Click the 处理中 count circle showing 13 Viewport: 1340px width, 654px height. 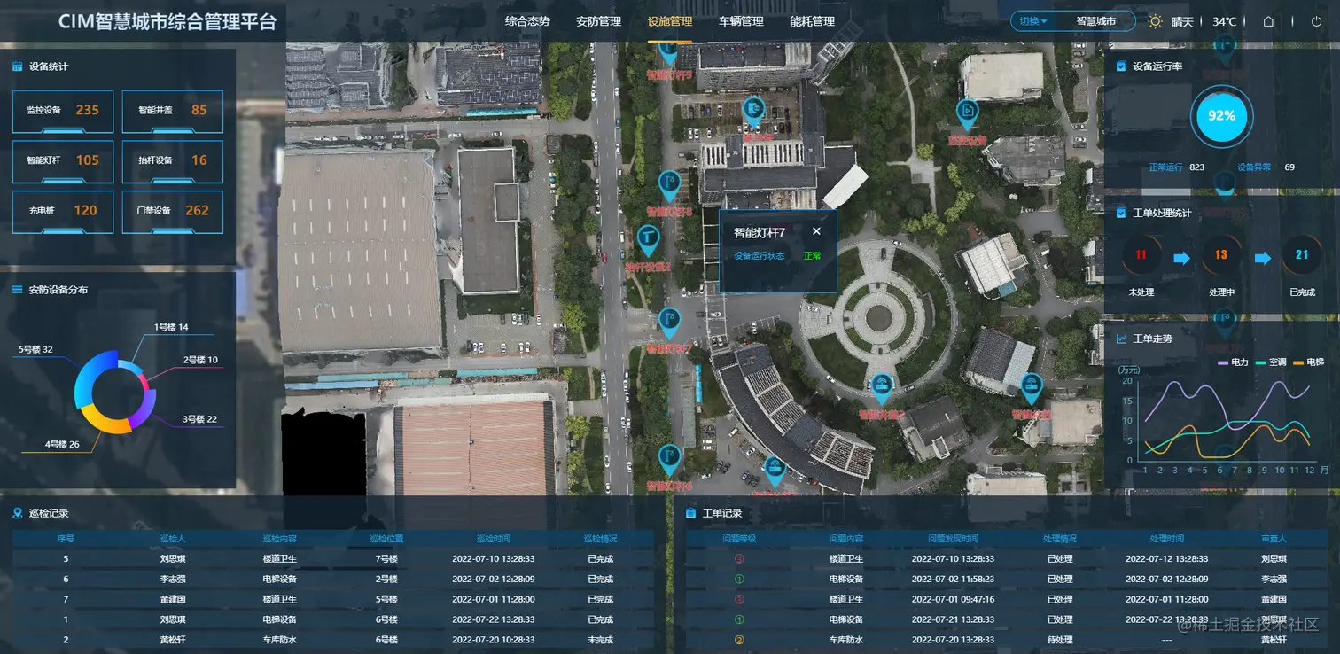pos(1221,255)
